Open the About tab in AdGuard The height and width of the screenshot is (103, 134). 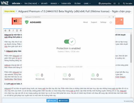click(x=85, y=22)
